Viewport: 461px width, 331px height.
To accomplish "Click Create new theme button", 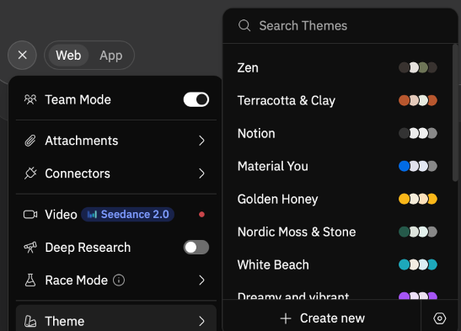I will click(x=322, y=318).
